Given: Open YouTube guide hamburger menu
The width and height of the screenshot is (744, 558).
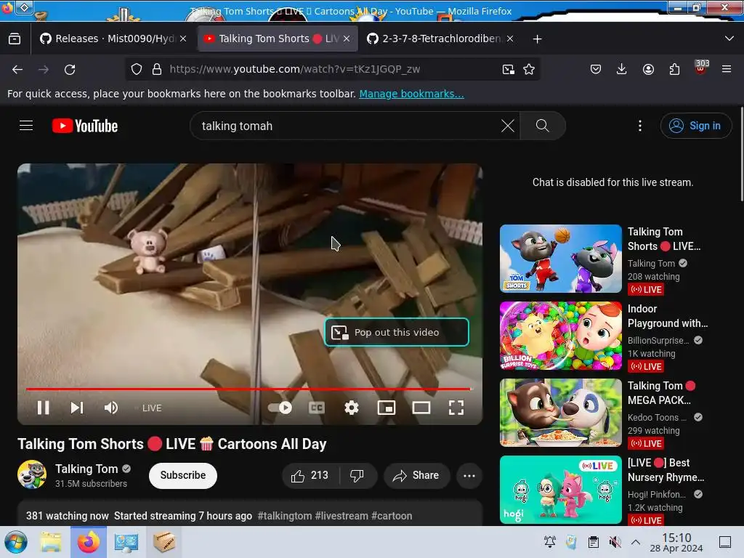Looking at the screenshot, I should (26, 126).
